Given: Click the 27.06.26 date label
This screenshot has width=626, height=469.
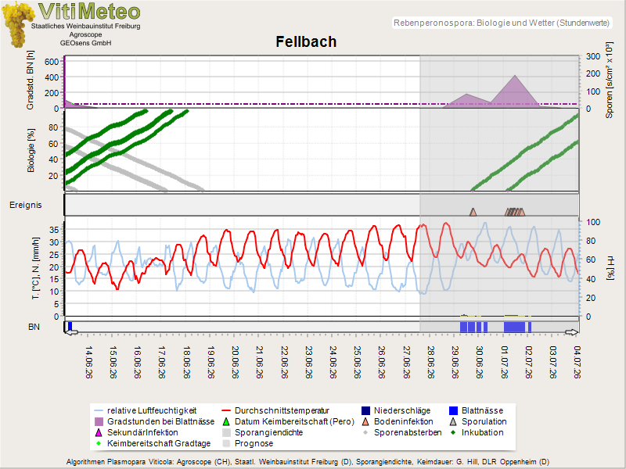Looking at the screenshot, I should tap(406, 362).
